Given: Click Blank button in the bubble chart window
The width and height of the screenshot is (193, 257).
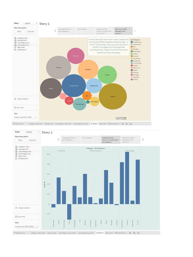Looking at the screenshot, I should [19, 31].
